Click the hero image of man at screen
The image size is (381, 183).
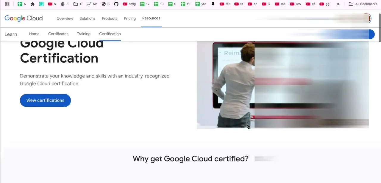(283, 85)
